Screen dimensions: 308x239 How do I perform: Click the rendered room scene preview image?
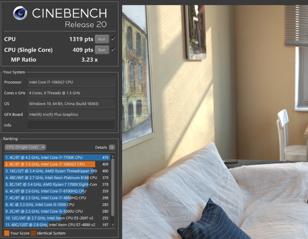click(215, 122)
